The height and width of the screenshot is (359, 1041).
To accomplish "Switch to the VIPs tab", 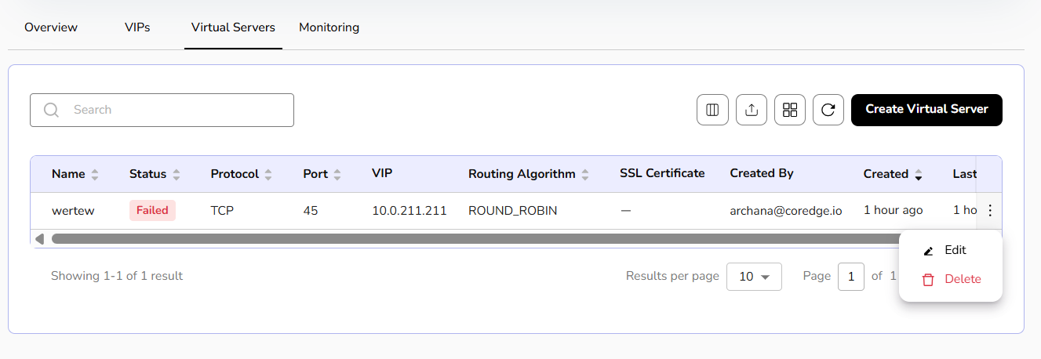I will (137, 27).
